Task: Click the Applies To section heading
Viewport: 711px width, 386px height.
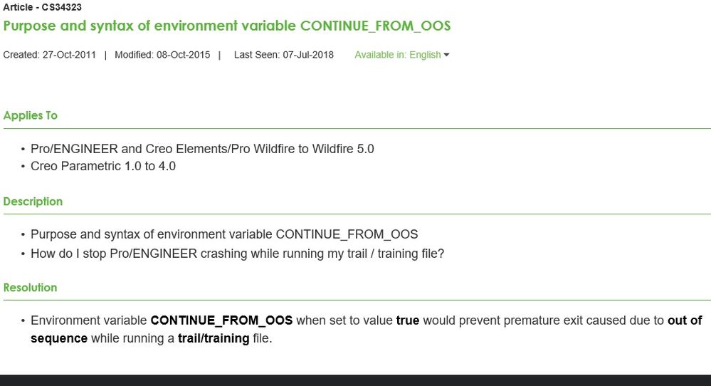Action: (x=31, y=115)
